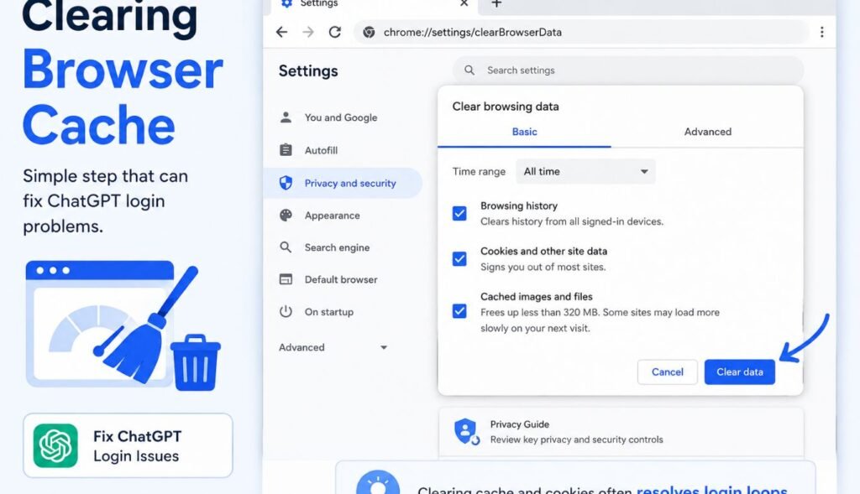Click 'Signs you out of most sites' text
This screenshot has height=494, width=860.
(543, 267)
